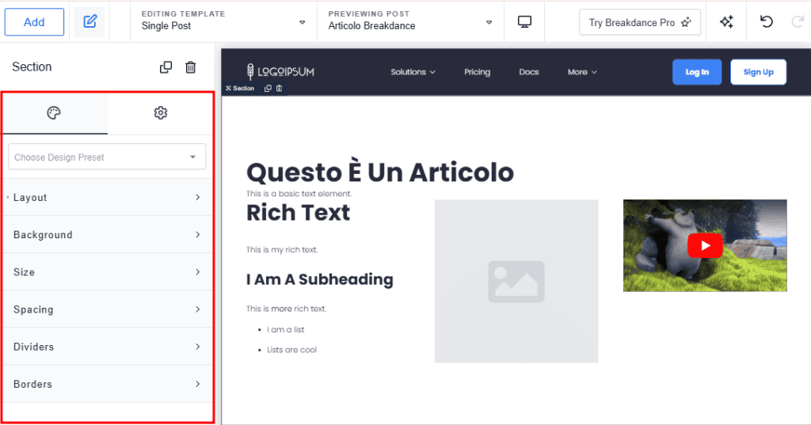This screenshot has height=425, width=811.
Task: Select the image placeholder element
Action: coord(516,281)
